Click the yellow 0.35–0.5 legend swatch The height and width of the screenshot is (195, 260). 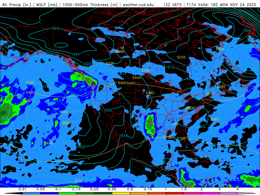click(121, 193)
